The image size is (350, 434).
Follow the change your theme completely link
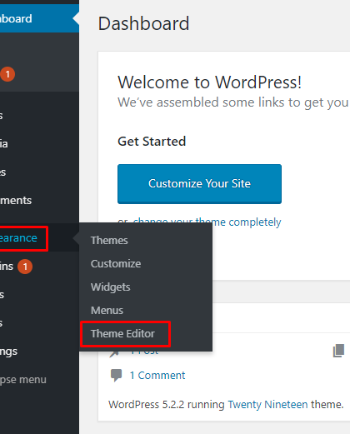tap(207, 222)
